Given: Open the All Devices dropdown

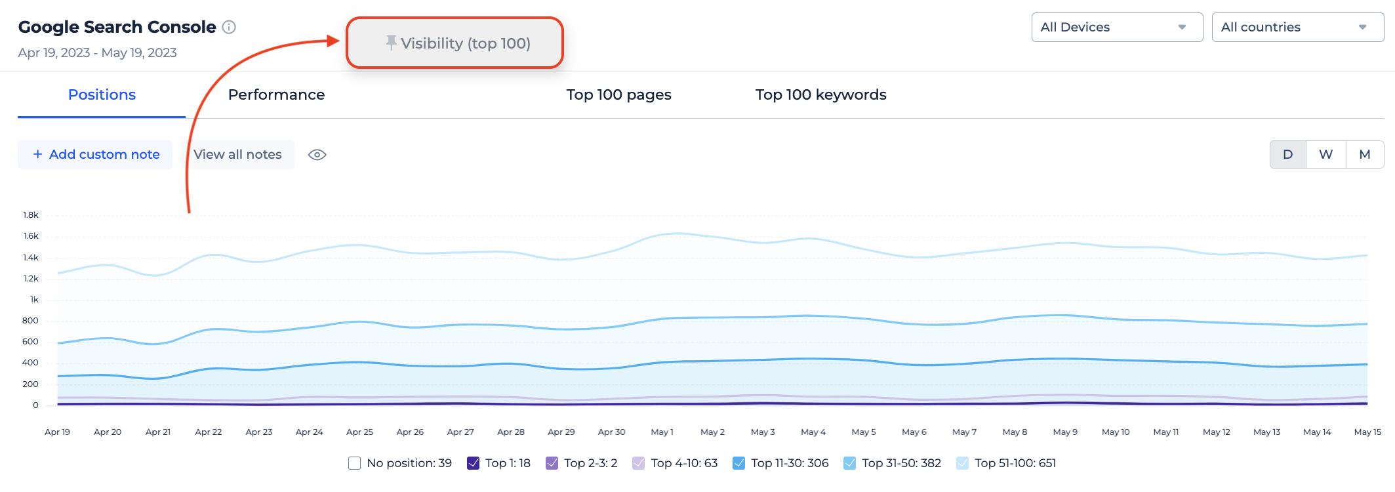Looking at the screenshot, I should coord(1117,27).
